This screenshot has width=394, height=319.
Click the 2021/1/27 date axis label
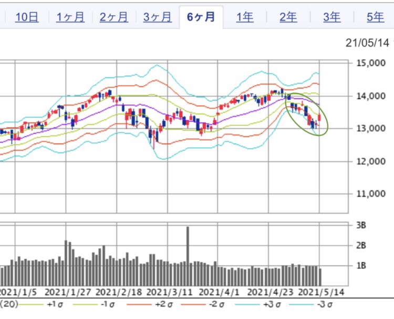(68, 292)
